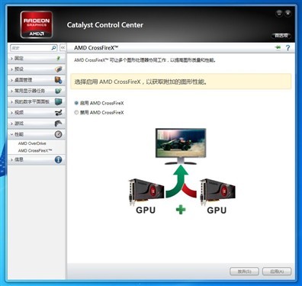Screen dimensions: 302x286
Task: Open the 首选项 preferences button
Action: [281, 36]
